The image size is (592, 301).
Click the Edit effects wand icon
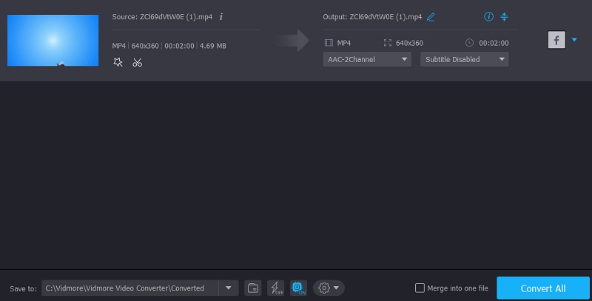[118, 63]
